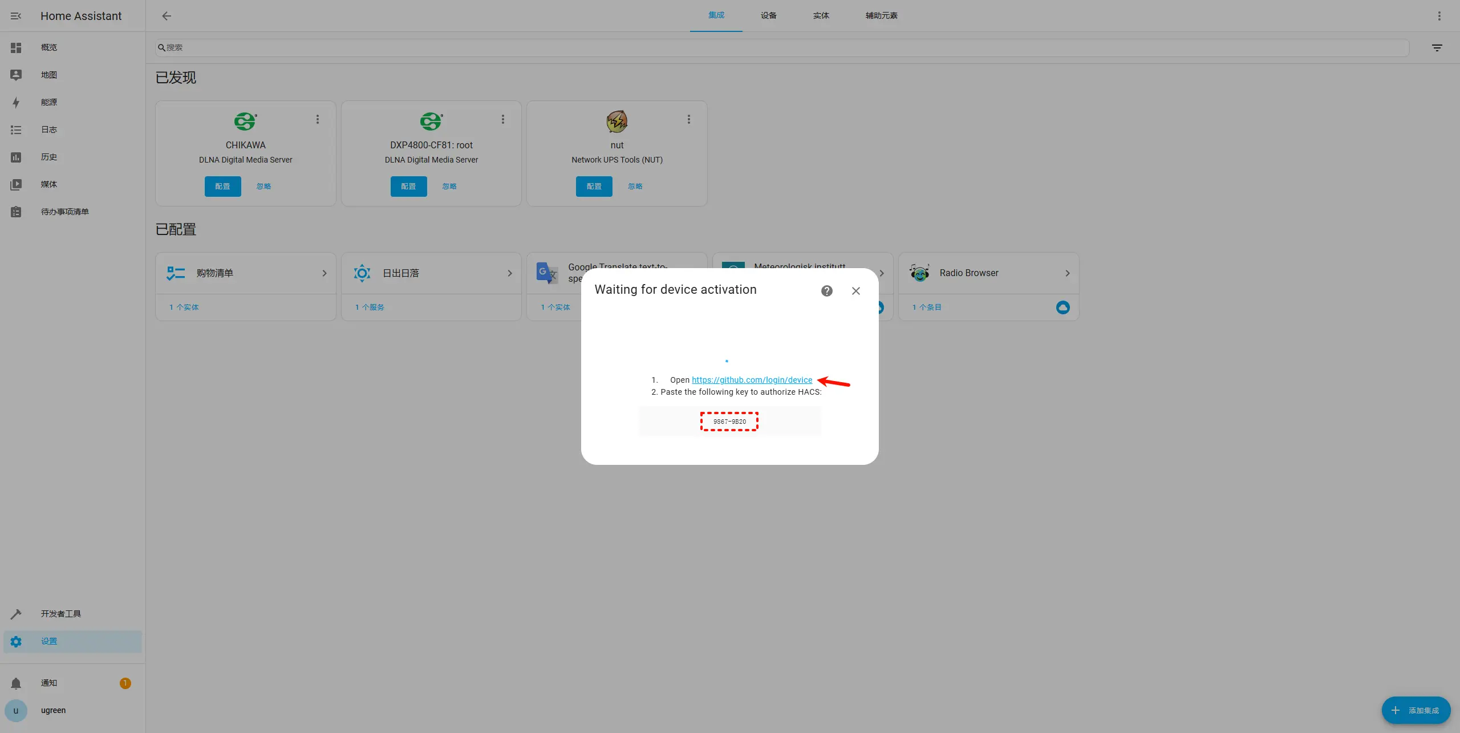Click 配置 button on nut card
The height and width of the screenshot is (733, 1460).
(x=594, y=187)
